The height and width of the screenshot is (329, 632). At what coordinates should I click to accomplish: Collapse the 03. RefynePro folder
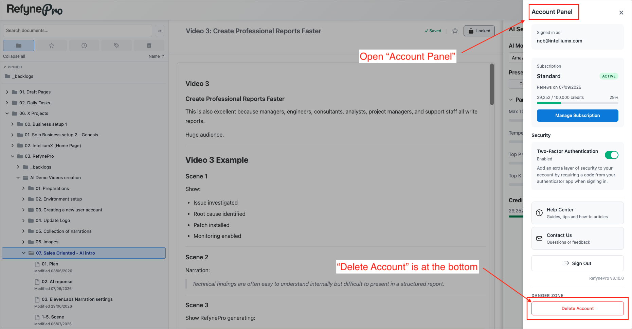[x=13, y=156]
